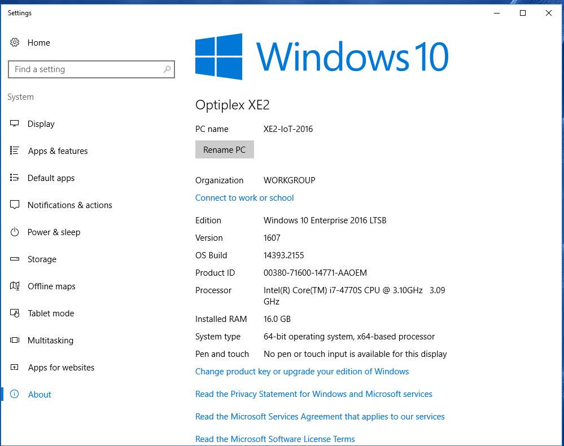564x446 pixels.
Task: Select Default apps in sidebar
Action: coord(51,178)
